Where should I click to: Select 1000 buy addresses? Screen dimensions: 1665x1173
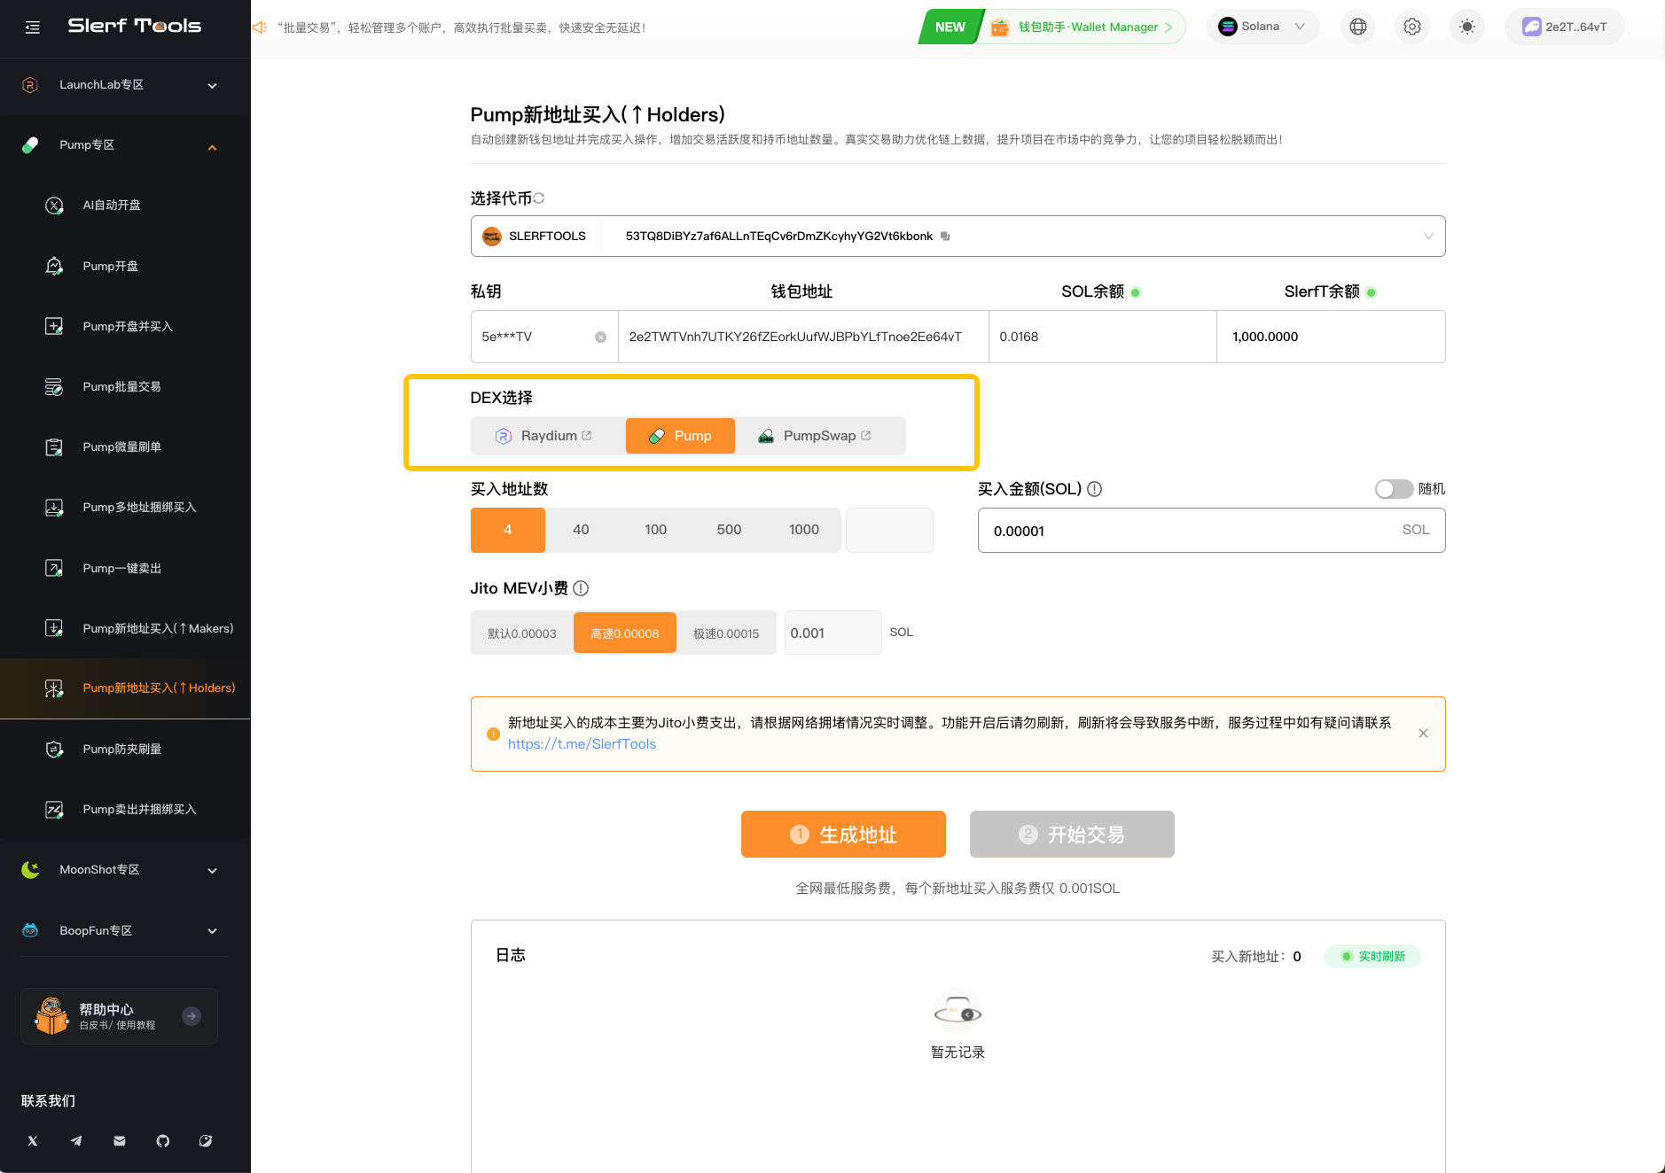804,530
